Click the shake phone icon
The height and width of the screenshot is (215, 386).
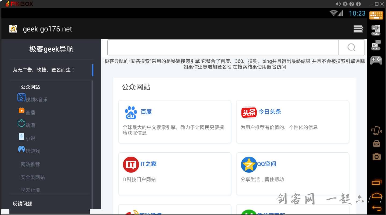(376, 130)
